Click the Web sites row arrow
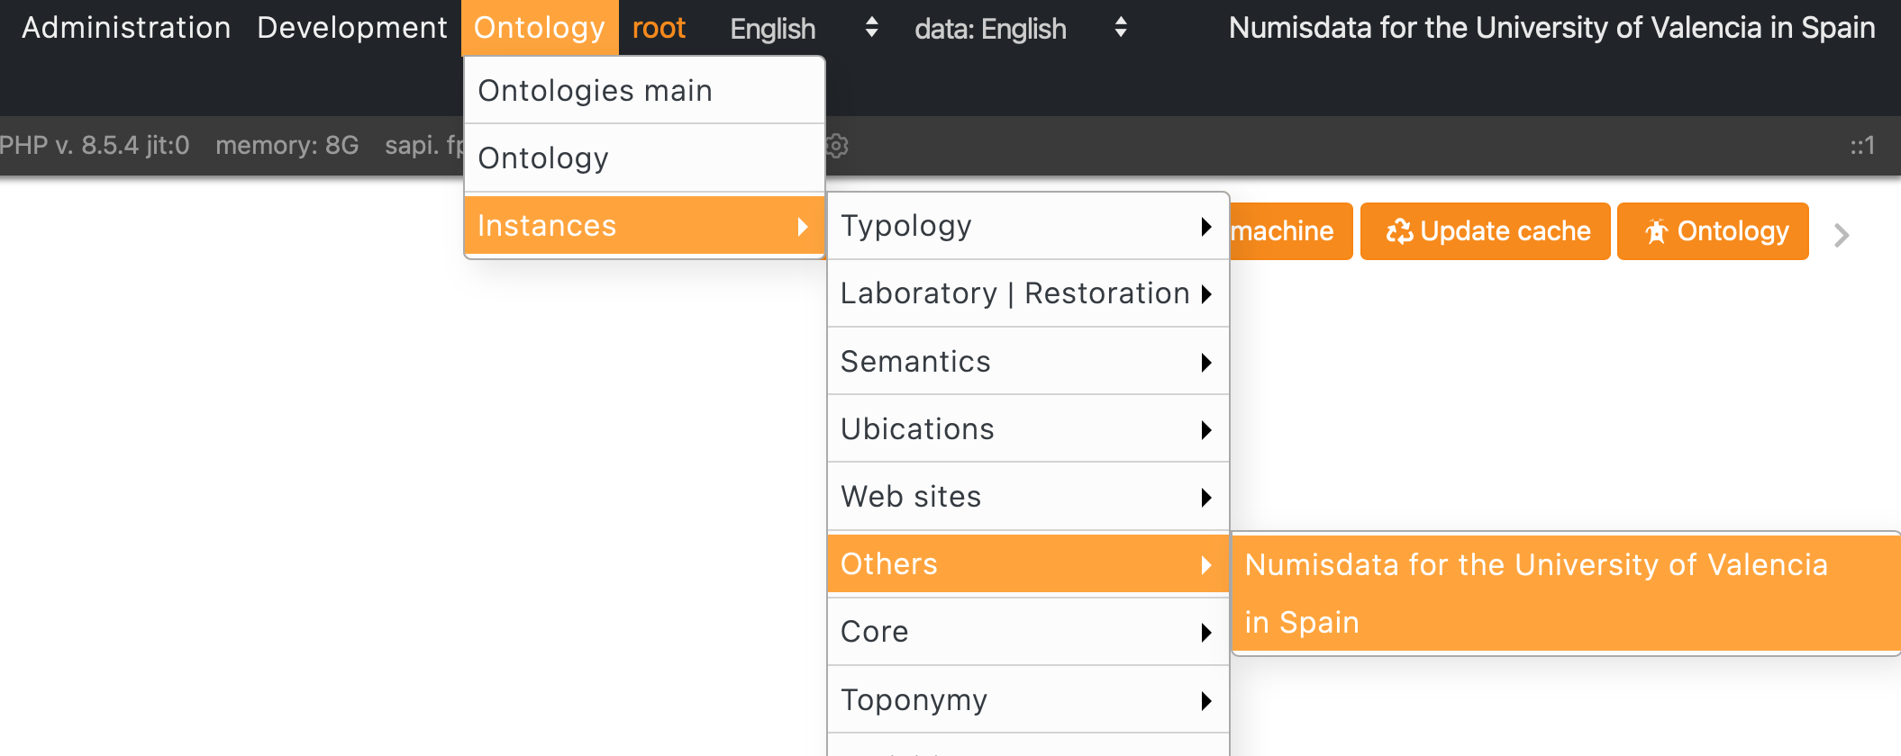The image size is (1901, 756). (1206, 498)
